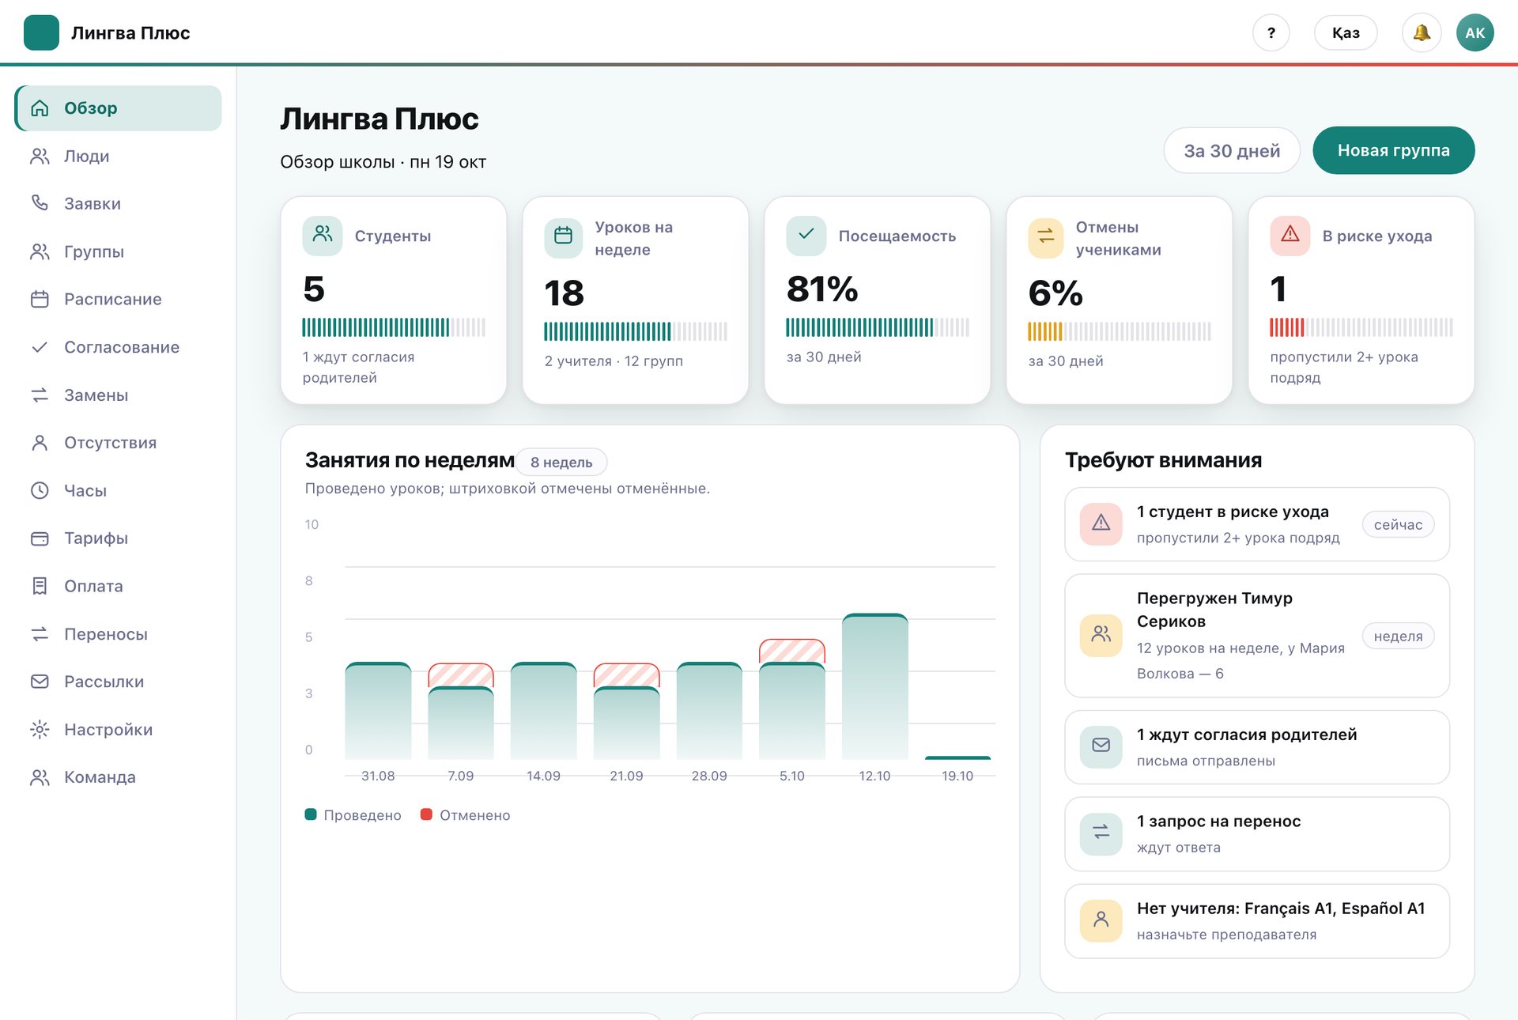This screenshot has width=1518, height=1020.
Task: Open the AK user avatar
Action: [1475, 32]
